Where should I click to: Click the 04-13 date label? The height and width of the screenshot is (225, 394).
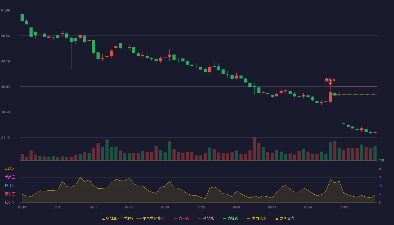pos(93,207)
